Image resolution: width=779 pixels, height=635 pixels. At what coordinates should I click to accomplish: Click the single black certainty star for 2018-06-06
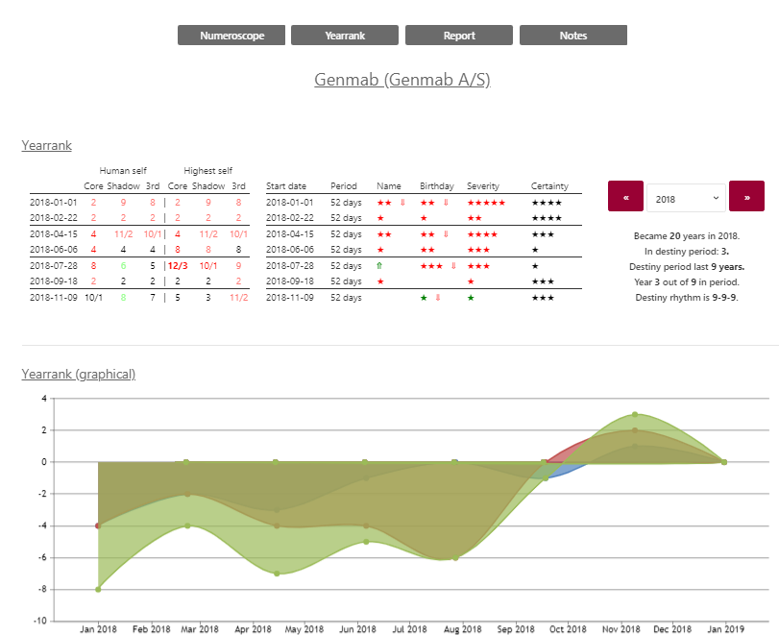tap(535, 250)
